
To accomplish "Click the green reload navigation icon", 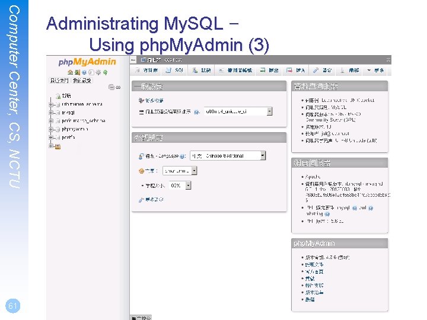I will 105,72.
